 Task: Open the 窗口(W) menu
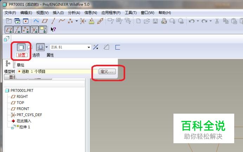coord(147,13)
